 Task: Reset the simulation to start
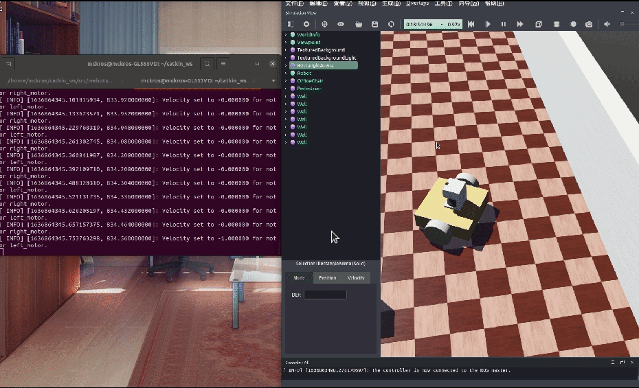[x=471, y=25]
